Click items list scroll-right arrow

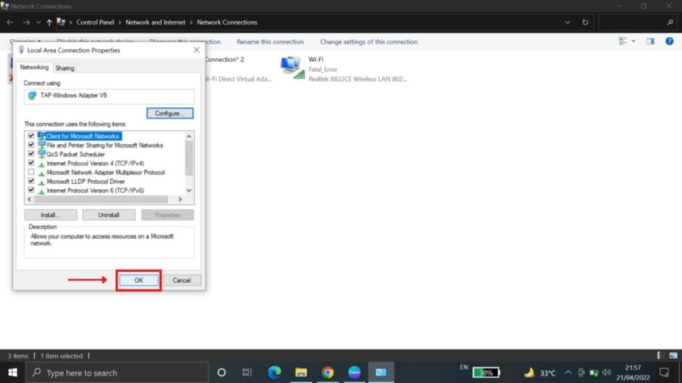(x=180, y=199)
